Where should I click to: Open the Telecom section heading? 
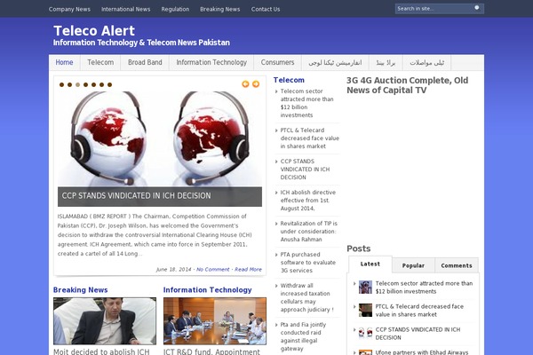pos(289,80)
